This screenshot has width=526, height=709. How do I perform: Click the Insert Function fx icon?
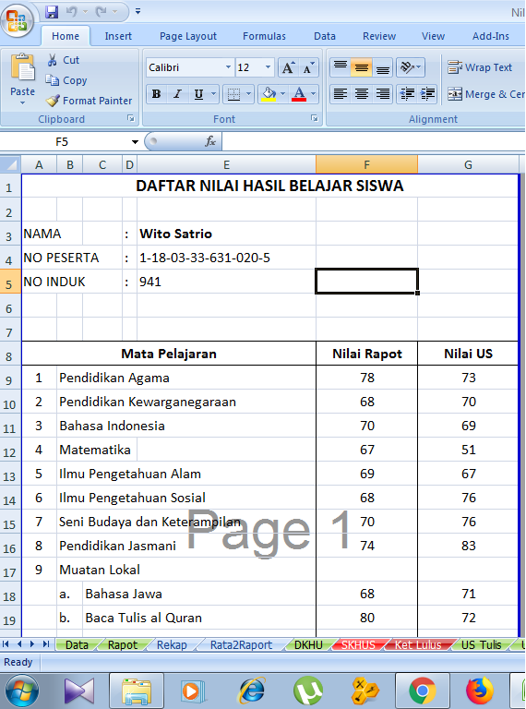(210, 141)
